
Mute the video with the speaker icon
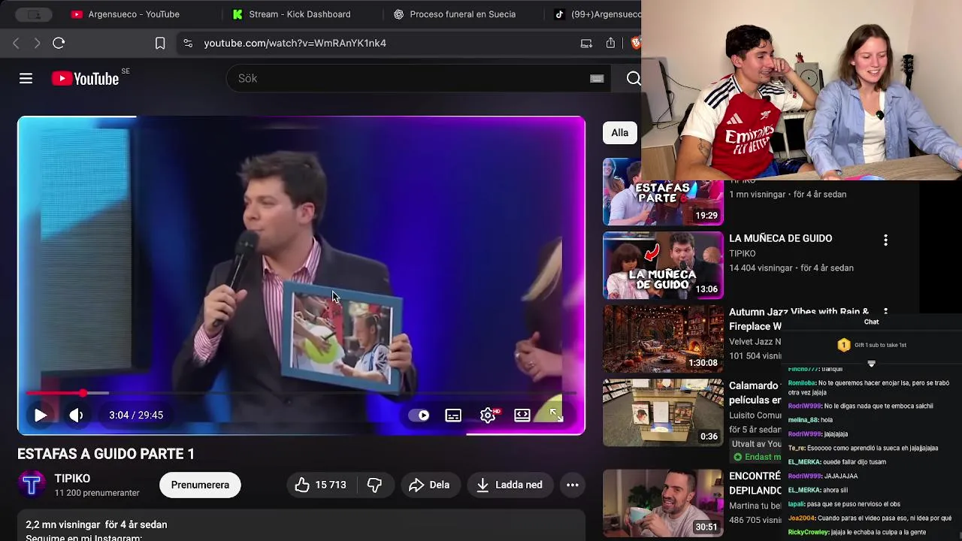point(76,415)
